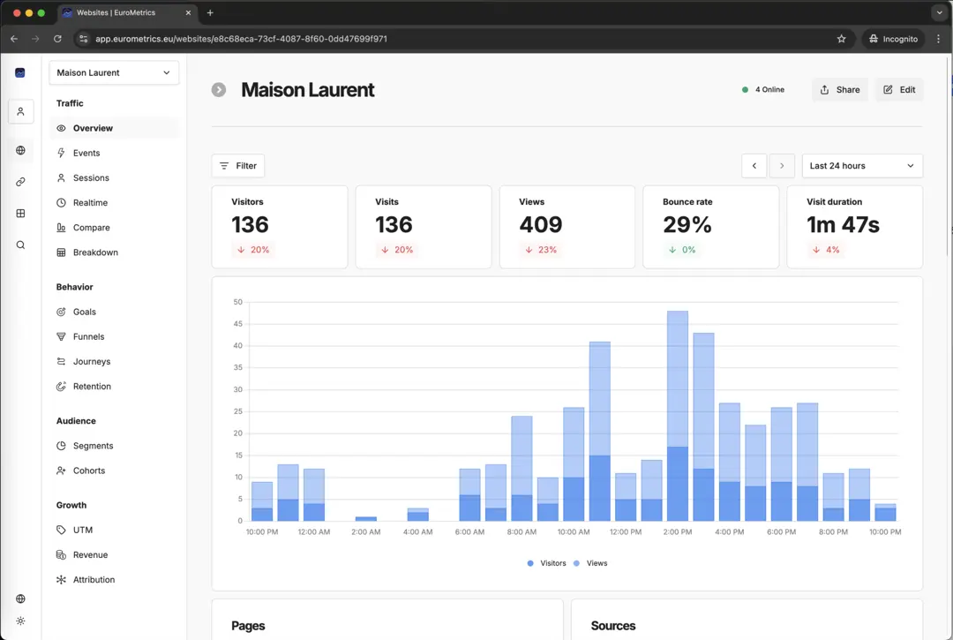The image size is (953, 640).
Task: Open the websites globe icon in rail
Action: pyautogui.click(x=20, y=150)
